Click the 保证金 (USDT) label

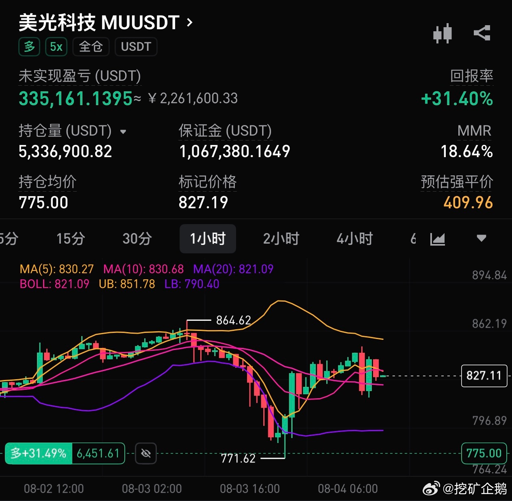click(225, 131)
